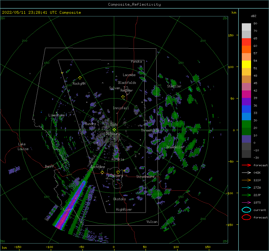Select the 30 dBZ light blue swatch
This screenshot has height=251, width=269.
[246, 116]
